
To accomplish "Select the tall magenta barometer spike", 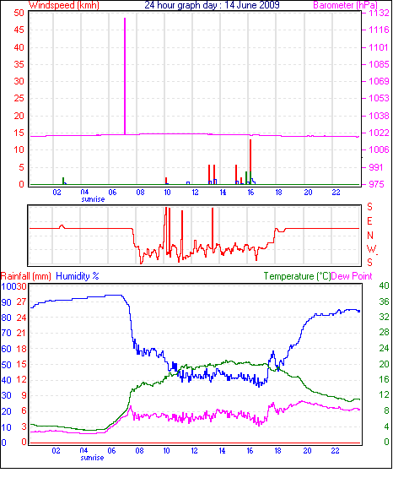I will (125, 76).
